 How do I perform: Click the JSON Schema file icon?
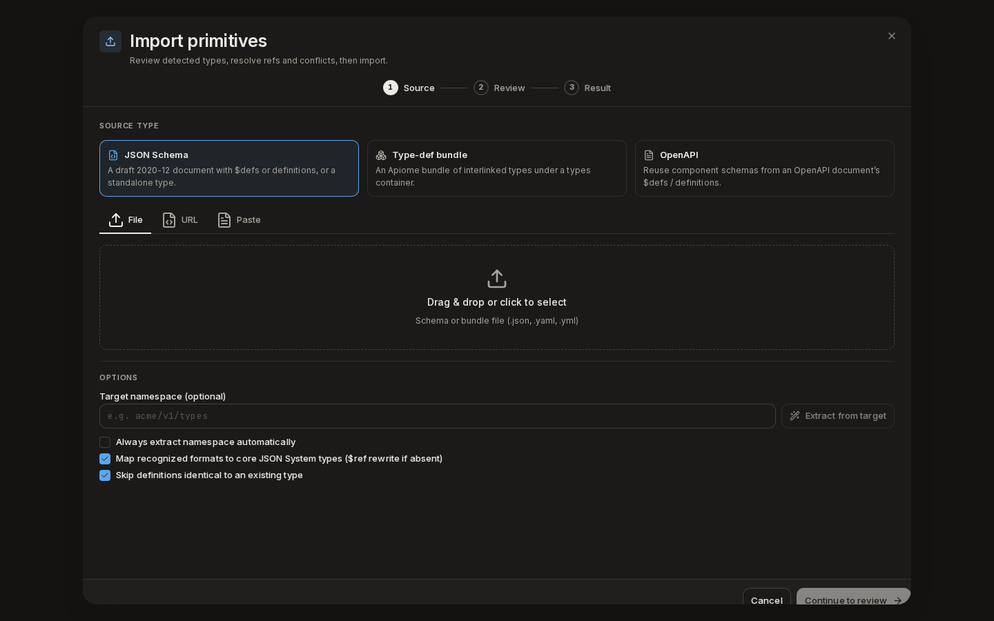113,155
